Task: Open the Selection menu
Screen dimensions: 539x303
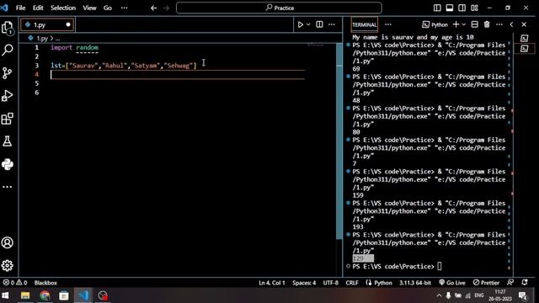Action: tap(63, 8)
